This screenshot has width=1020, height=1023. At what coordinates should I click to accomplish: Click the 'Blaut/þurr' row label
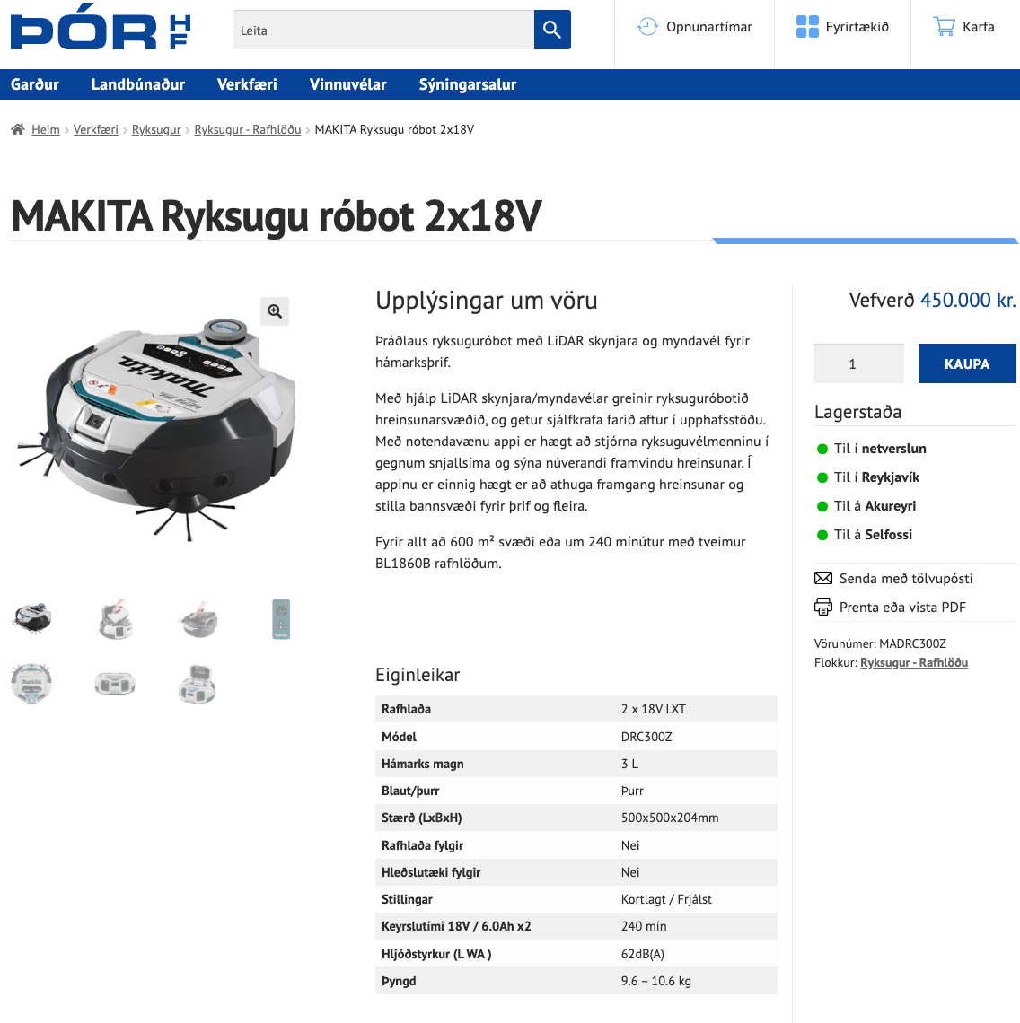(x=410, y=791)
